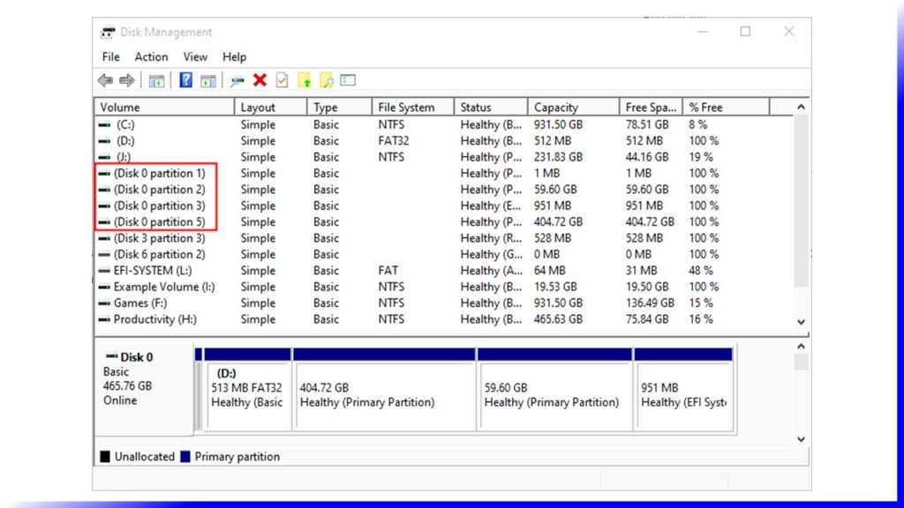Click the yellow sheet with magnifier icon
This screenshot has width=904, height=508.
coord(326,80)
